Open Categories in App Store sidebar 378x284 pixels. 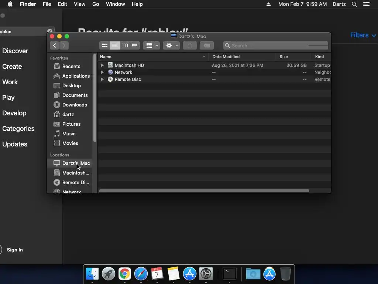click(18, 128)
